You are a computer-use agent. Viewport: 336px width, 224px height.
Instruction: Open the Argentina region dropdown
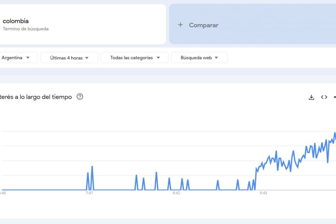[18, 58]
